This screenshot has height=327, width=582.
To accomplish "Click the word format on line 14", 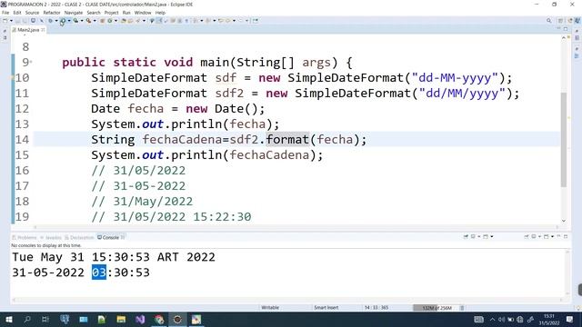I will click(287, 139).
